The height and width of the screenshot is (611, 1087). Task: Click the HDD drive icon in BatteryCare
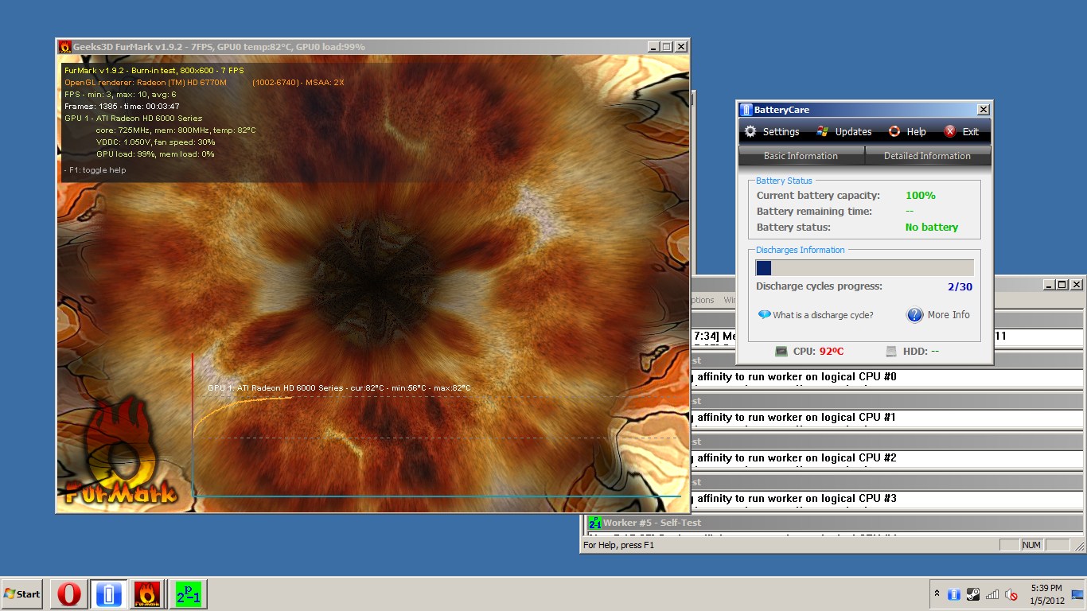[x=891, y=351]
